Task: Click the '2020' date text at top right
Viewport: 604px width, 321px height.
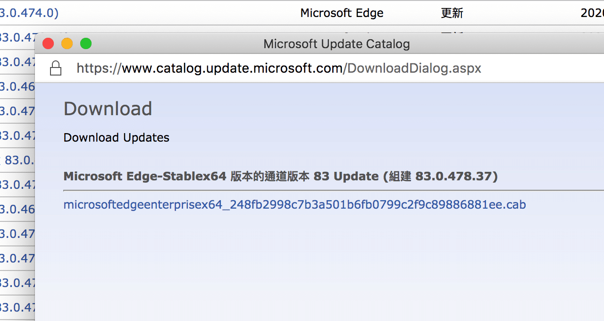Action: [591, 13]
